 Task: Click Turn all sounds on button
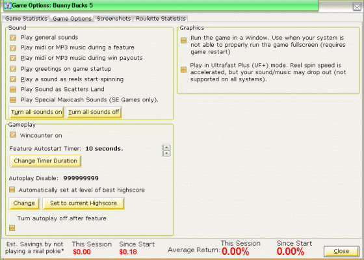36,112
